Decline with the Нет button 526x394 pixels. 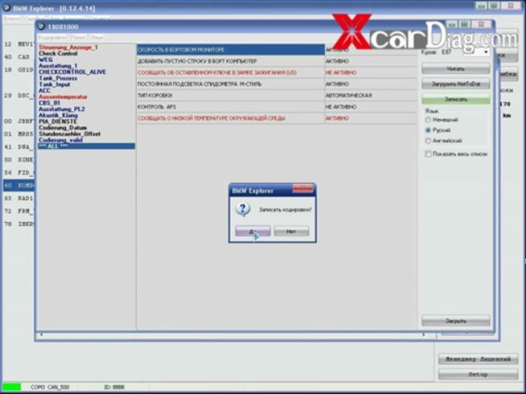[291, 231]
